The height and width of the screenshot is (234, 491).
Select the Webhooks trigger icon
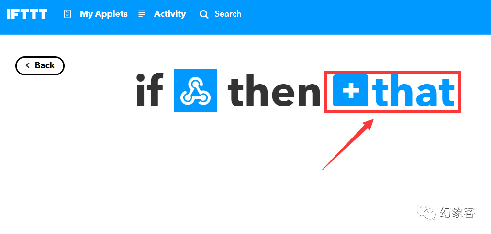pos(195,91)
